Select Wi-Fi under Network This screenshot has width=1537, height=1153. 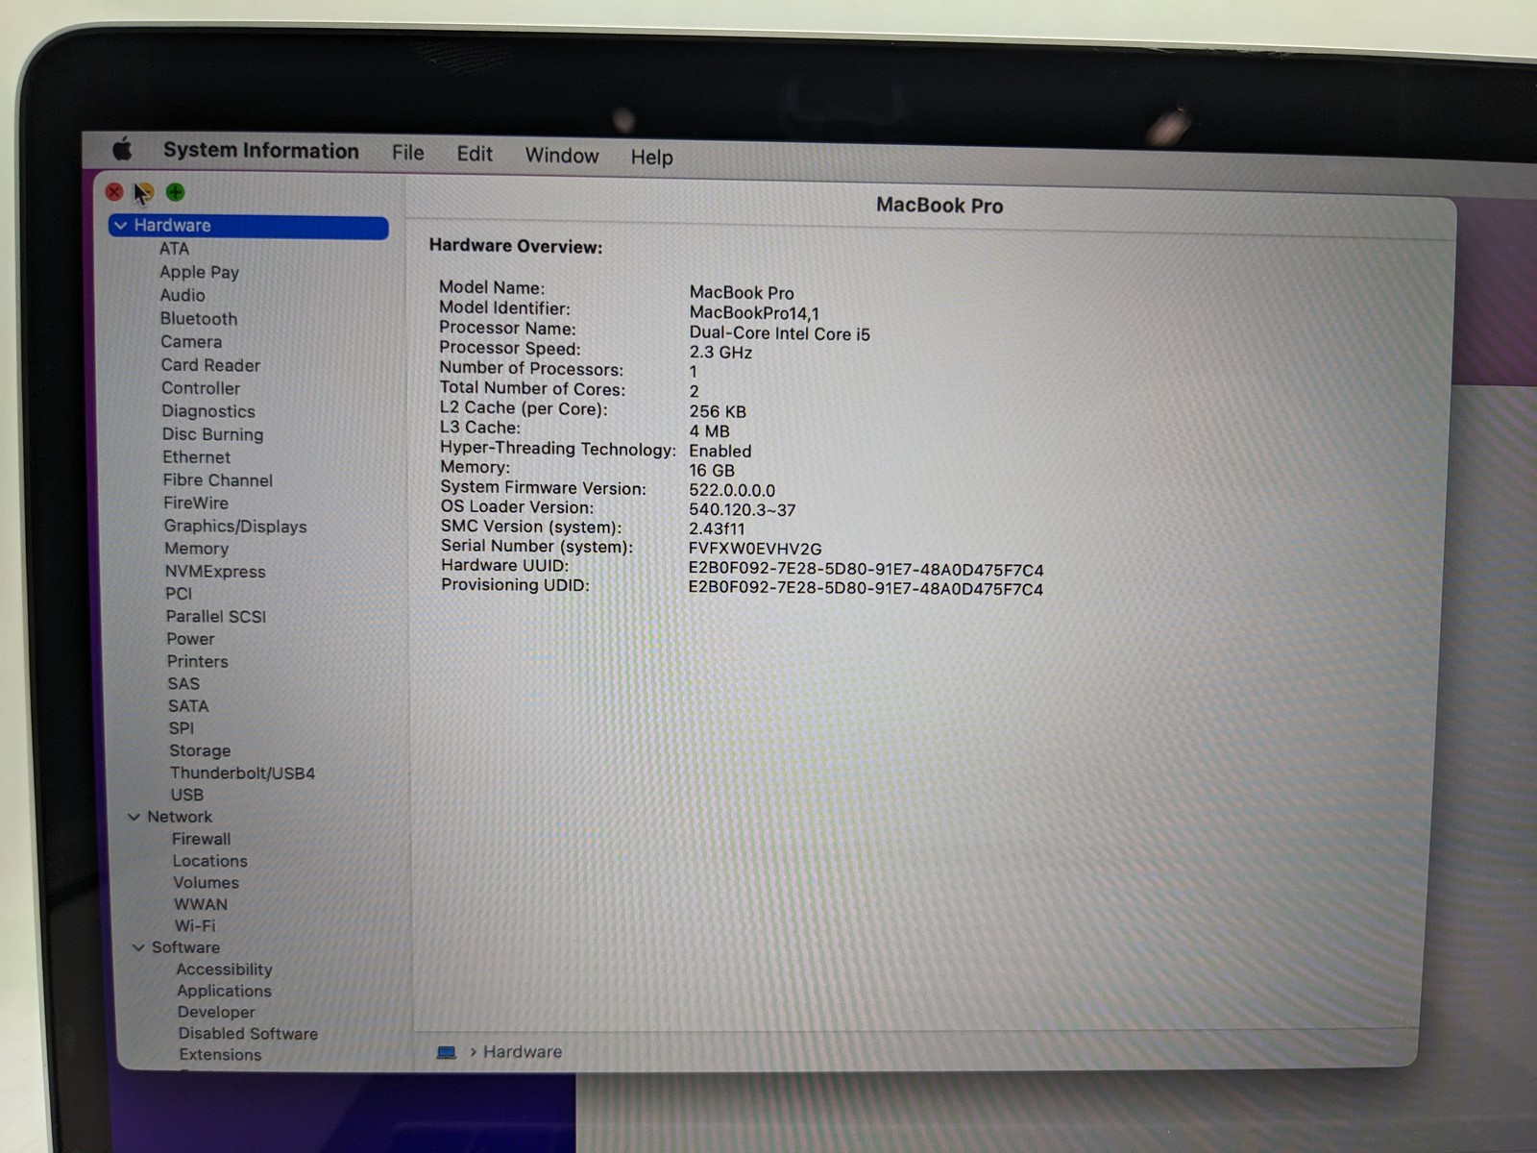pos(194,926)
